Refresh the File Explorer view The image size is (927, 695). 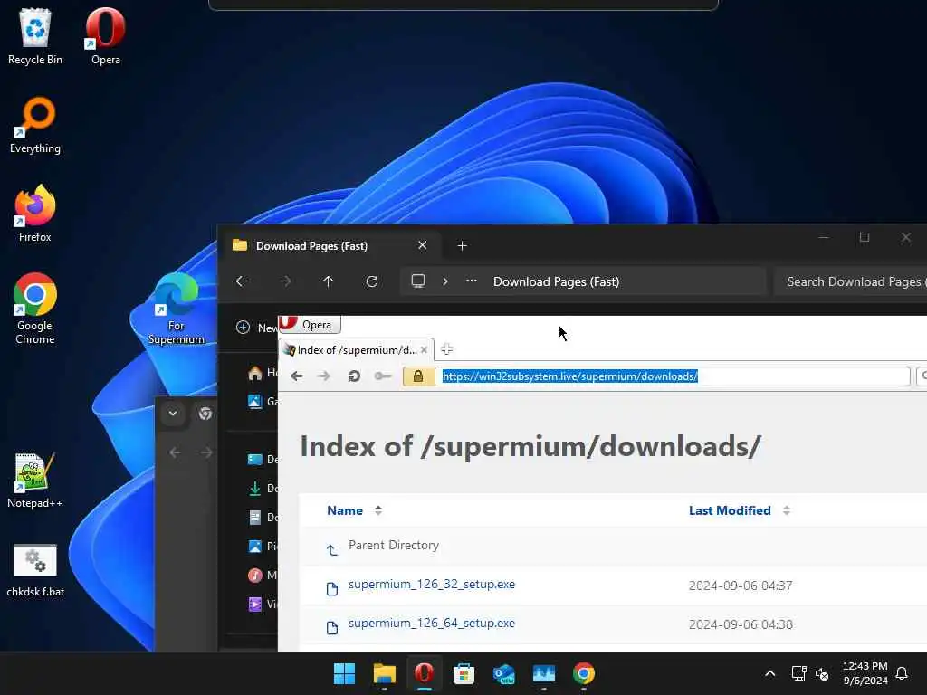pyautogui.click(x=372, y=281)
